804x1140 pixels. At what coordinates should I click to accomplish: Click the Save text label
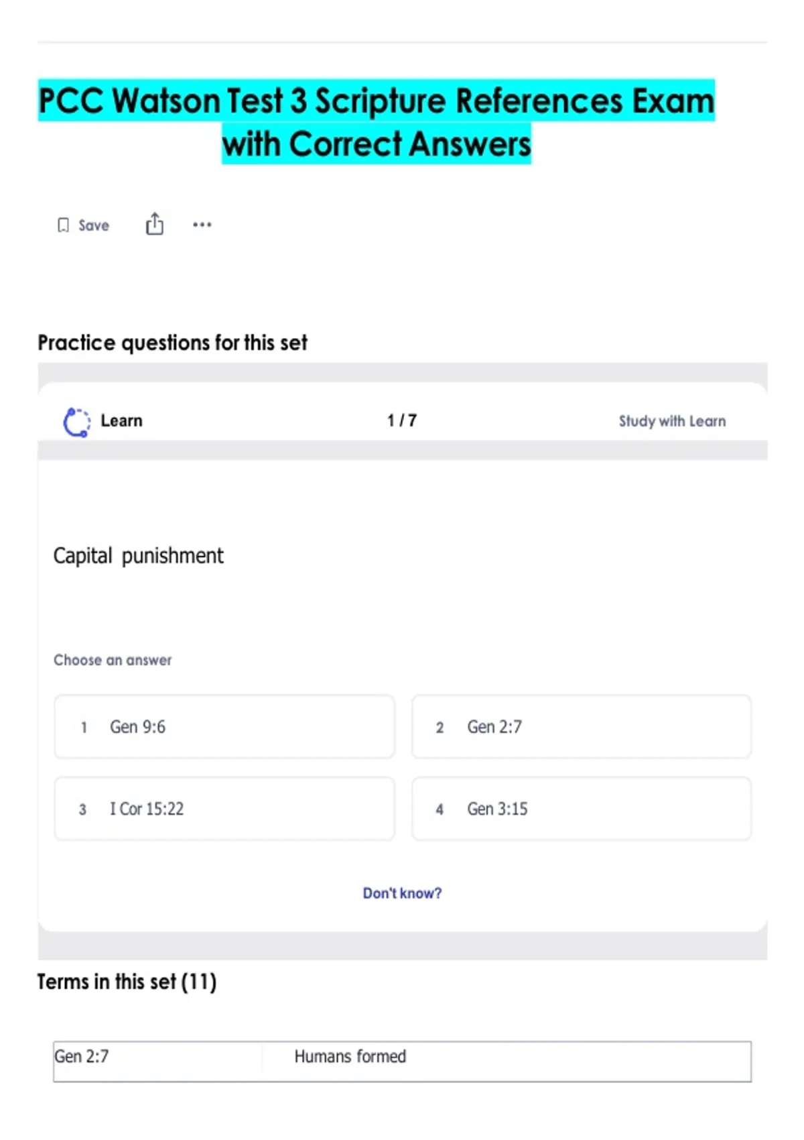coord(94,225)
